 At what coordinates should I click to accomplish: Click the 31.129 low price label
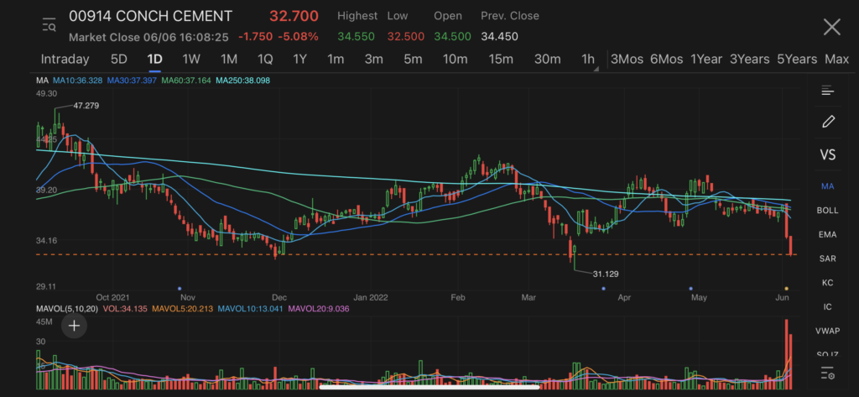[606, 274]
